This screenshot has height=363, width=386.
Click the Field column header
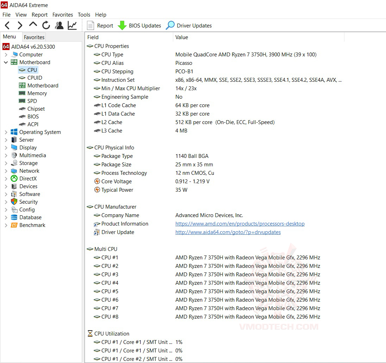(x=129, y=37)
